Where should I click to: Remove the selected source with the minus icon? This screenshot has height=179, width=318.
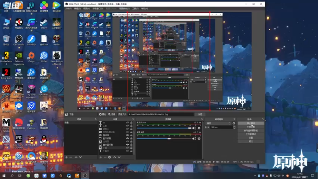(x=105, y=157)
